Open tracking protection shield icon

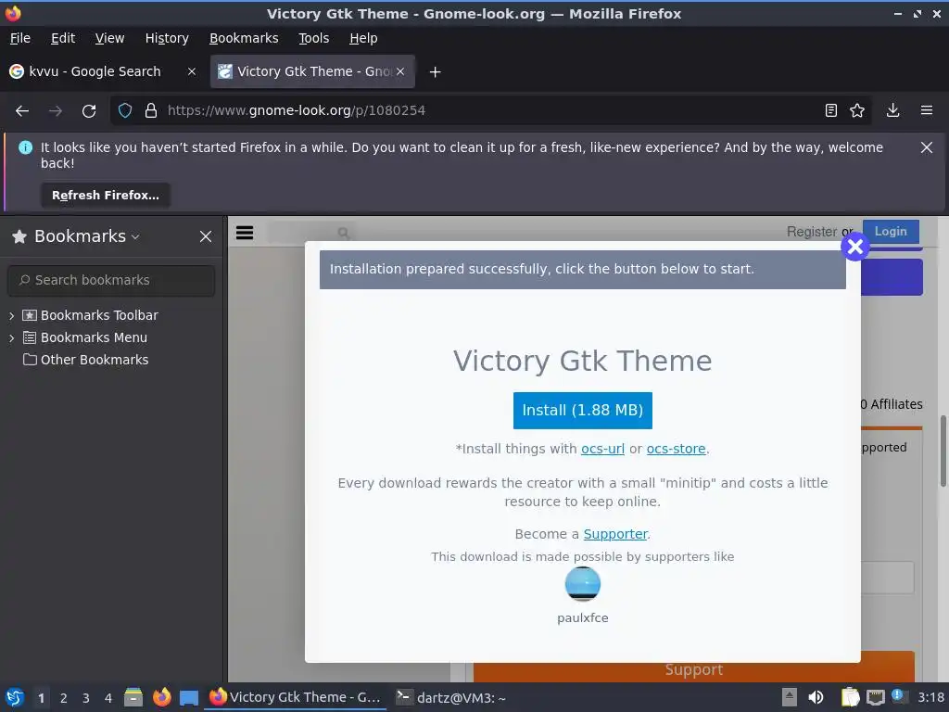tap(125, 111)
